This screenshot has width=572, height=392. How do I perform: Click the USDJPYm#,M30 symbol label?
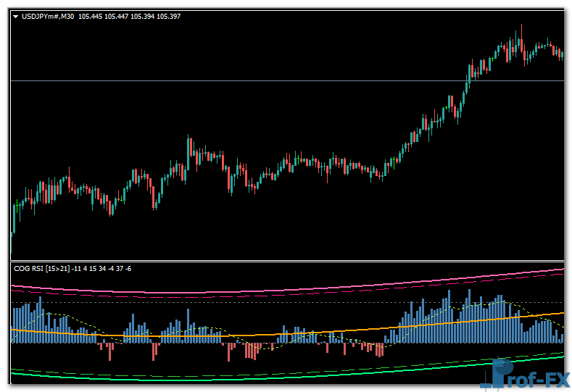point(46,16)
